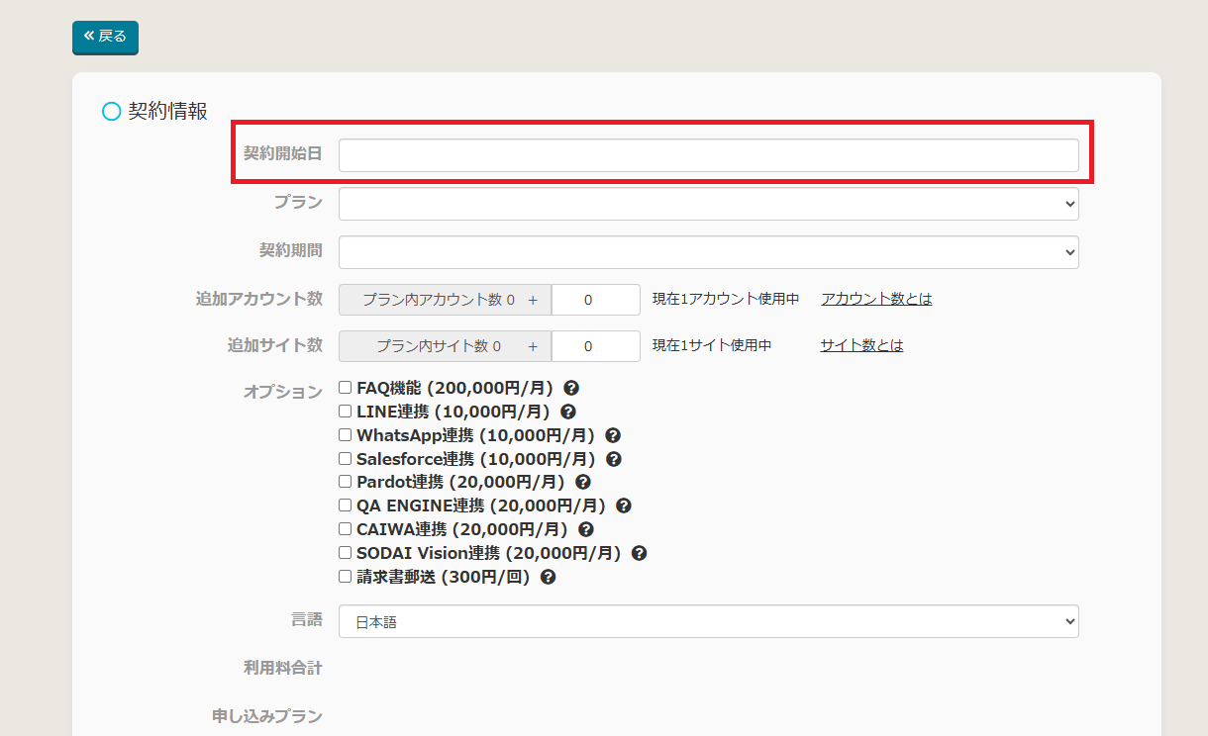Image resolution: width=1208 pixels, height=736 pixels.
Task: Click the 契約開始日 input field
Action: [x=708, y=155]
